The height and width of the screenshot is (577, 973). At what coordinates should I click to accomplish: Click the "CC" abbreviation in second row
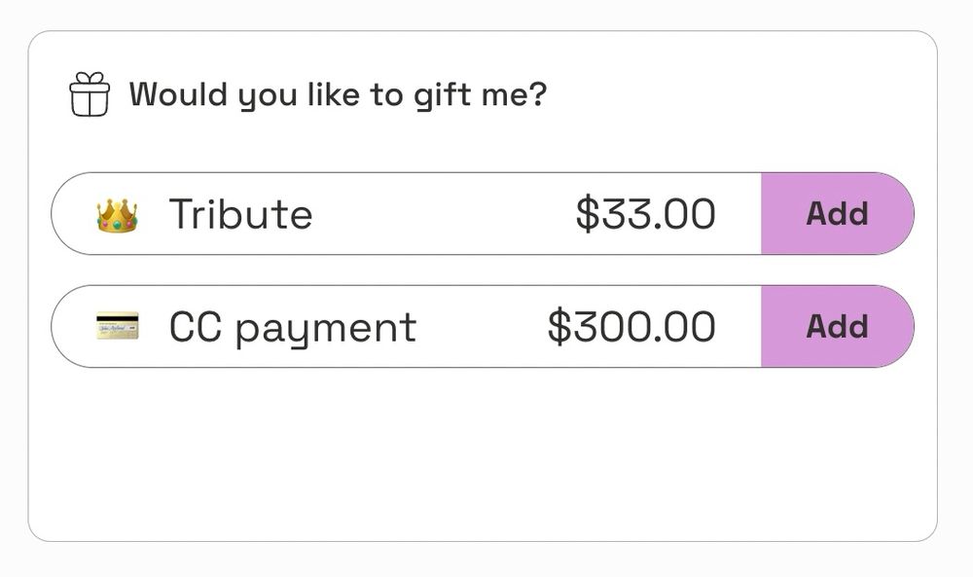tap(197, 327)
